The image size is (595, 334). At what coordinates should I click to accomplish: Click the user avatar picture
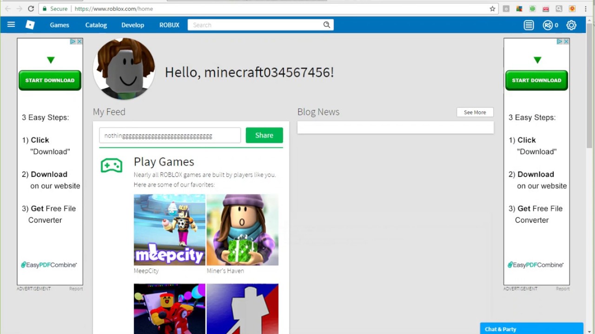point(124,69)
